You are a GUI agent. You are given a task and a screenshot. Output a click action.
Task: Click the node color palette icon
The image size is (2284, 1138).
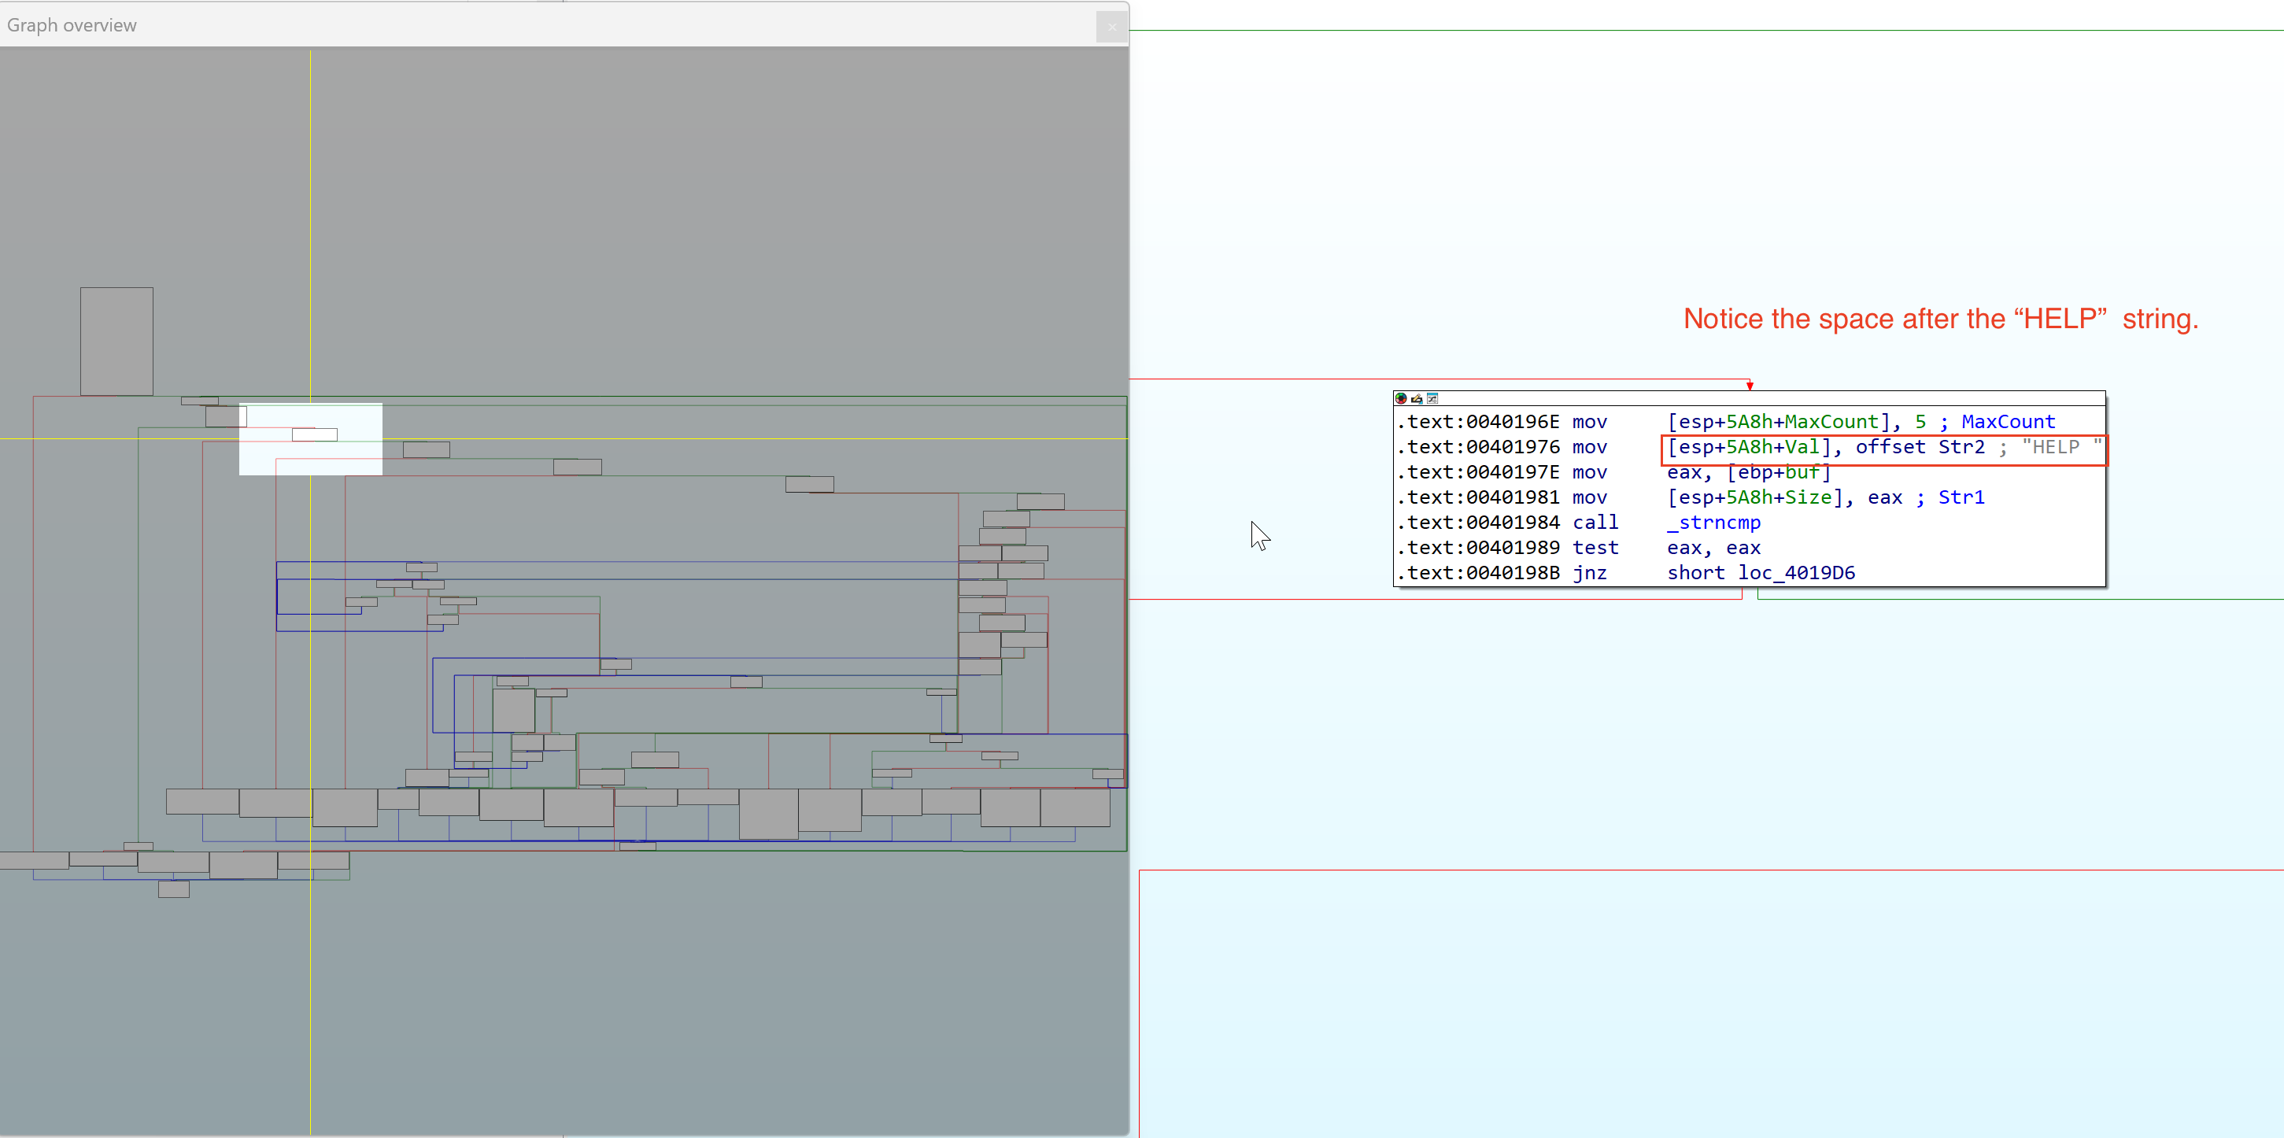pyautogui.click(x=1401, y=399)
